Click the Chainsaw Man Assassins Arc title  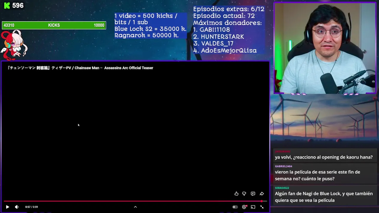point(80,68)
